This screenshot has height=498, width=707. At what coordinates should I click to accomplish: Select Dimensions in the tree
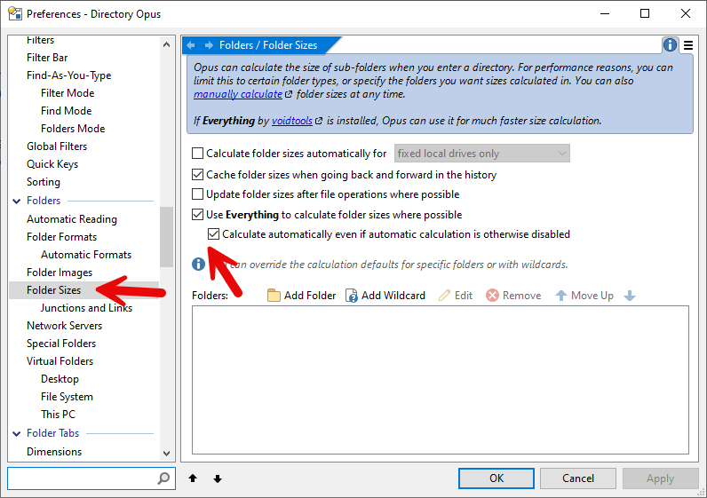coord(54,452)
